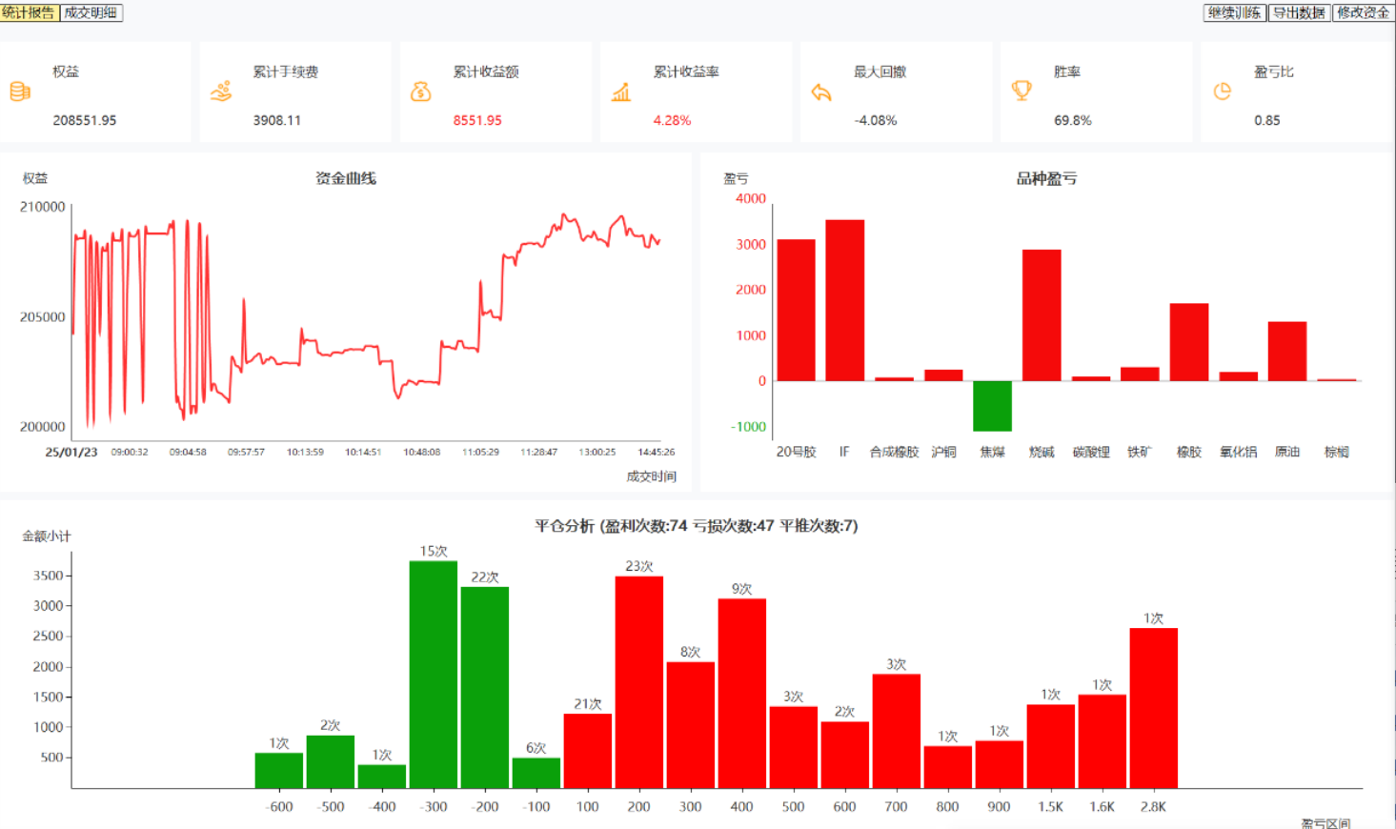The width and height of the screenshot is (1396, 829).
Task: Open the 成交明细 tab
Action: 91,12
